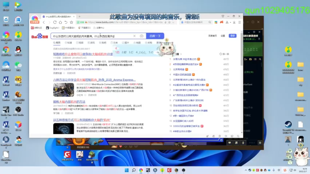Viewport: 310px width, 174px height.
Task: Bookmark the page with the toolbar star icon
Action: tap(71, 22)
